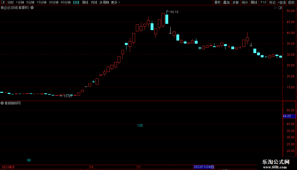This screenshot has height=170, width=297.
Task: Click the 返回 back button
Action: [x=291, y=2]
